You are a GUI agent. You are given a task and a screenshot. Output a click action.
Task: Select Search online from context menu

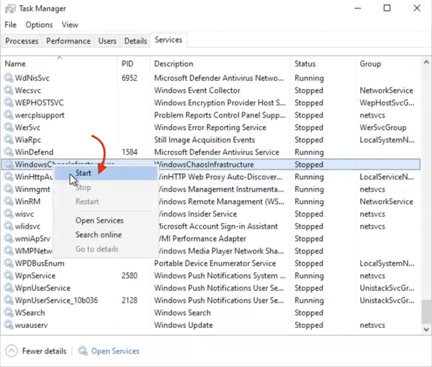(x=98, y=235)
